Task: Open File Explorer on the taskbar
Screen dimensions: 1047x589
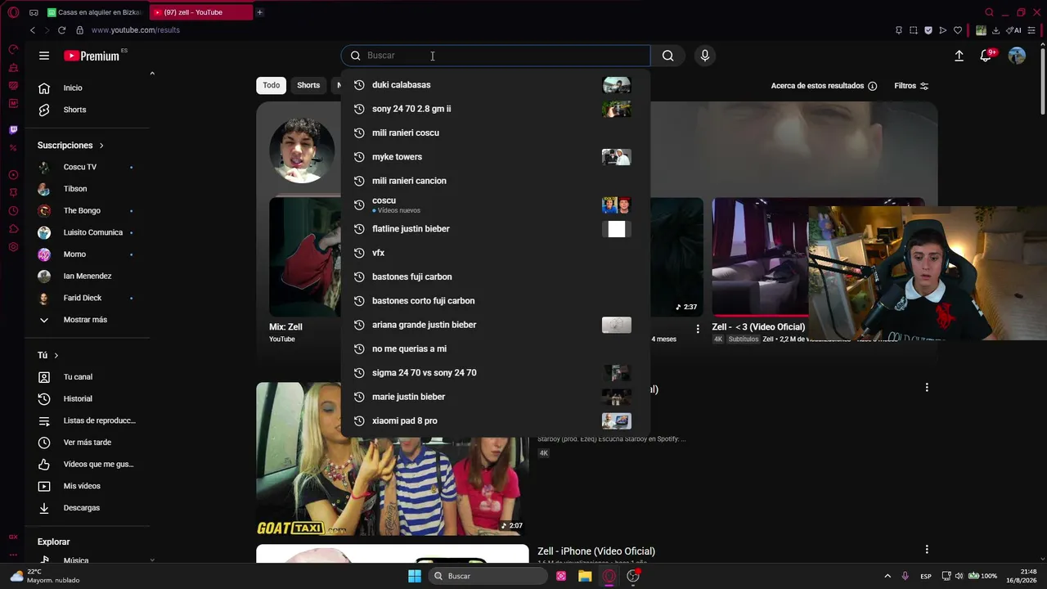Action: [x=585, y=576]
